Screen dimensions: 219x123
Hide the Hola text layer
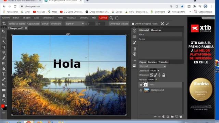point(141,85)
